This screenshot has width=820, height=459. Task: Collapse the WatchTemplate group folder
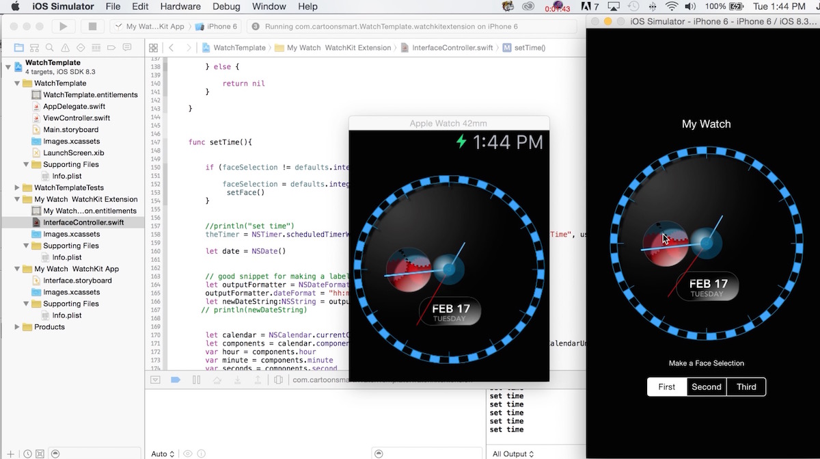click(x=17, y=83)
